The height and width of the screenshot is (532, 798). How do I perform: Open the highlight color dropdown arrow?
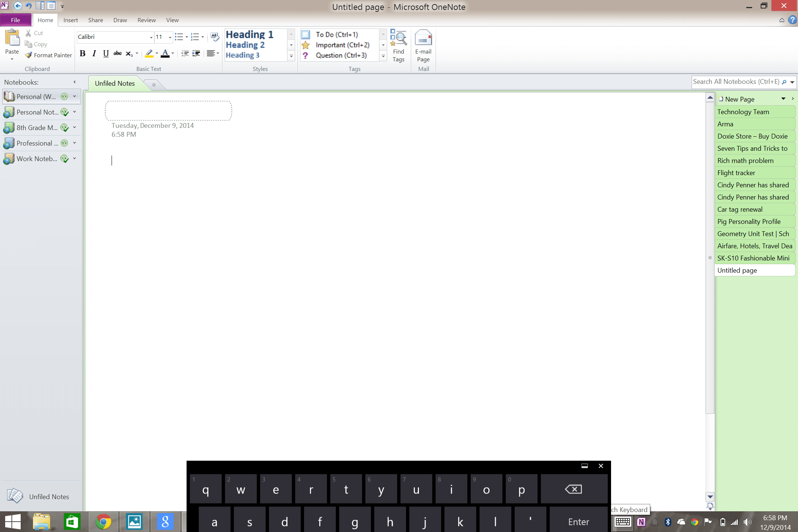click(x=157, y=54)
